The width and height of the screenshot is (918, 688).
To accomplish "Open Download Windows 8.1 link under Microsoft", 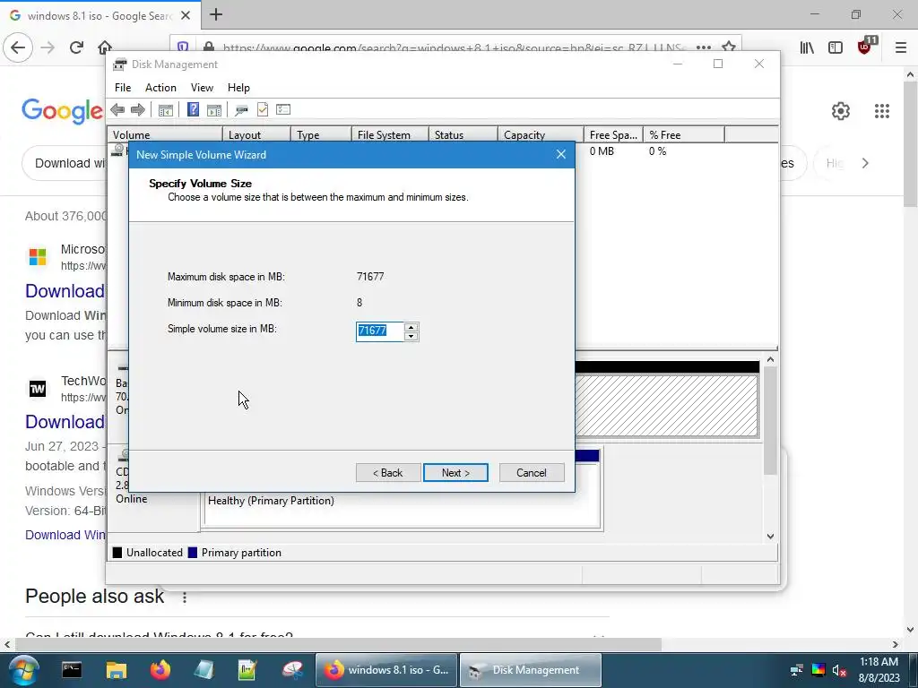I will [x=65, y=291].
